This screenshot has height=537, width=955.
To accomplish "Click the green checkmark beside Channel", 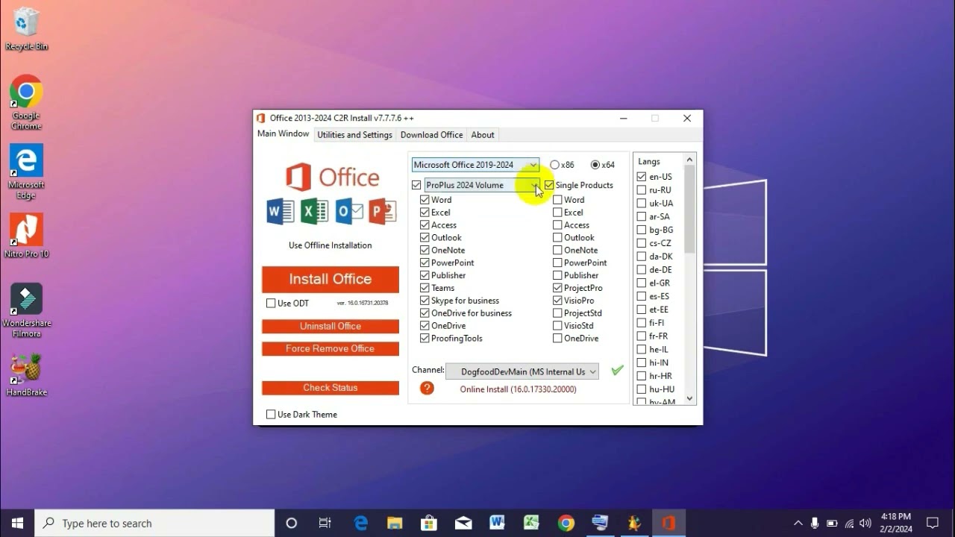I will click(617, 370).
